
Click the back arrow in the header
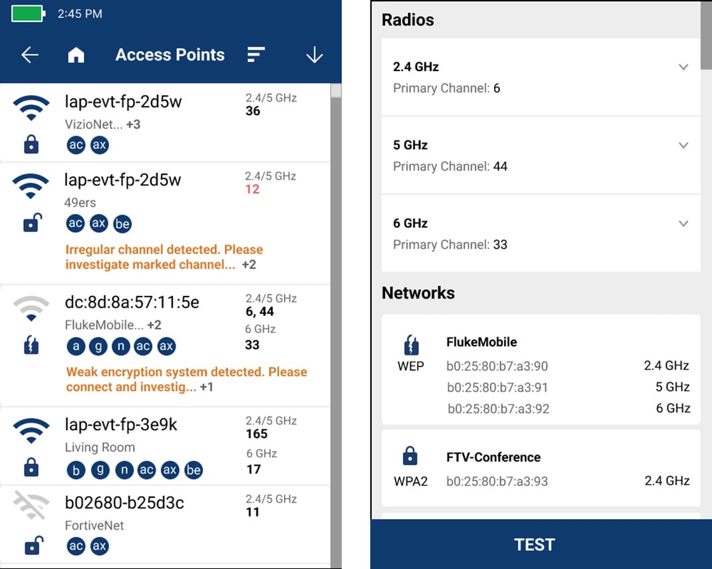click(x=29, y=55)
